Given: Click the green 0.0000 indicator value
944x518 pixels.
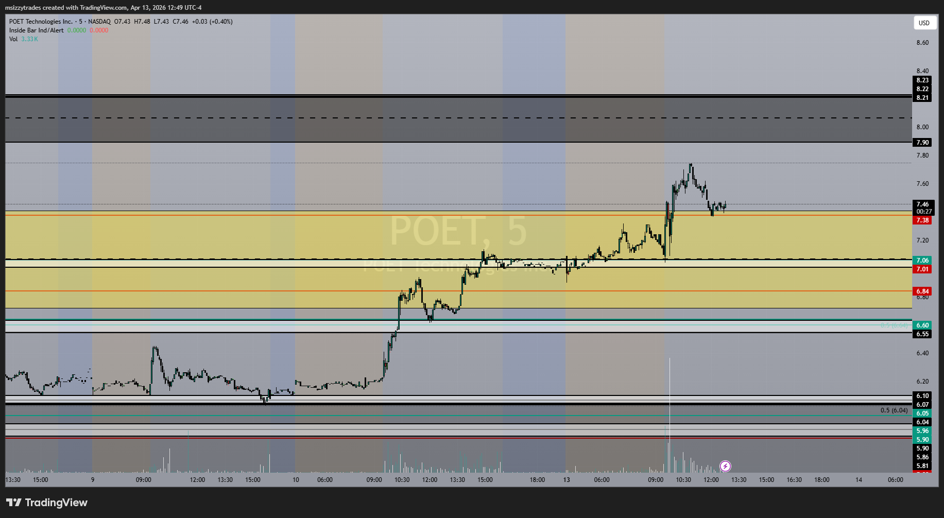Looking at the screenshot, I should 77,30.
